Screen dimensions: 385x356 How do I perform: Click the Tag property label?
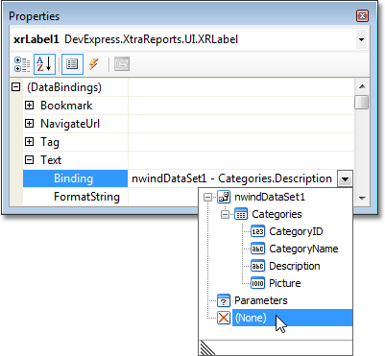50,142
